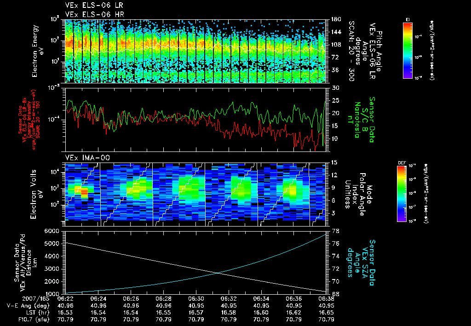Click the EI color scale bar
The height and width of the screenshot is (326, 471).
tap(408, 50)
